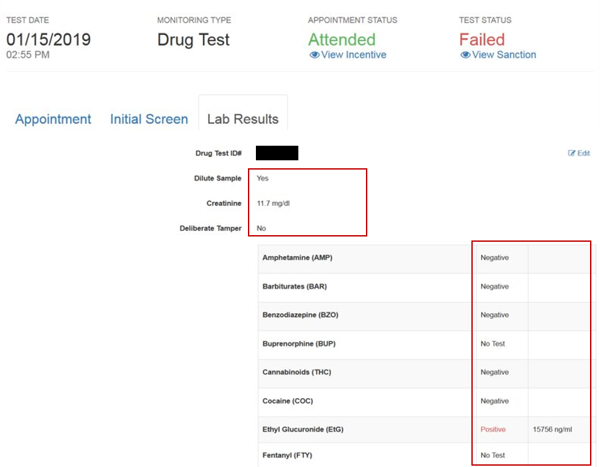Viewport: 600px width, 467px height.
Task: Select the Lab Results tab
Action: click(243, 119)
